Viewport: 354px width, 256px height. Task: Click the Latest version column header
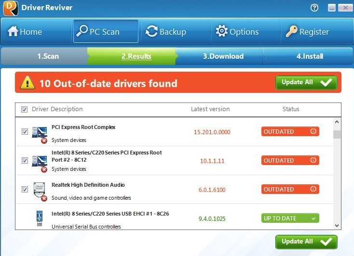210,109
